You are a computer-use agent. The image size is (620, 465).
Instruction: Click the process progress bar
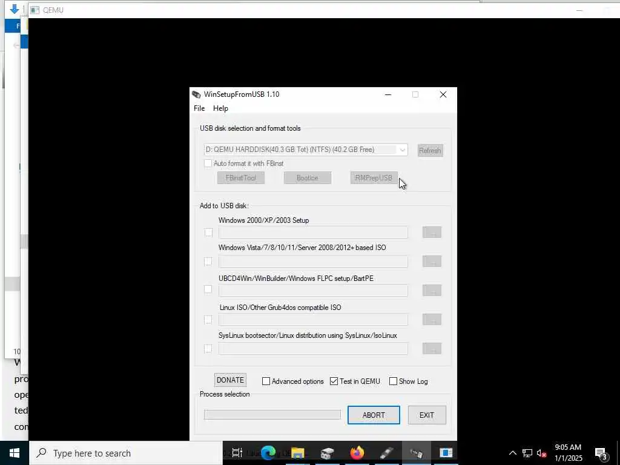tap(272, 414)
